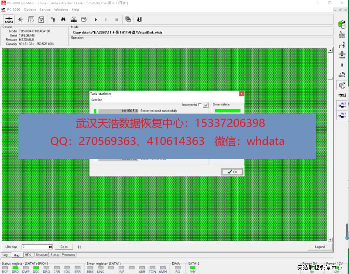Click the vertical slider at right edge
349x274 pixels.
347,231
